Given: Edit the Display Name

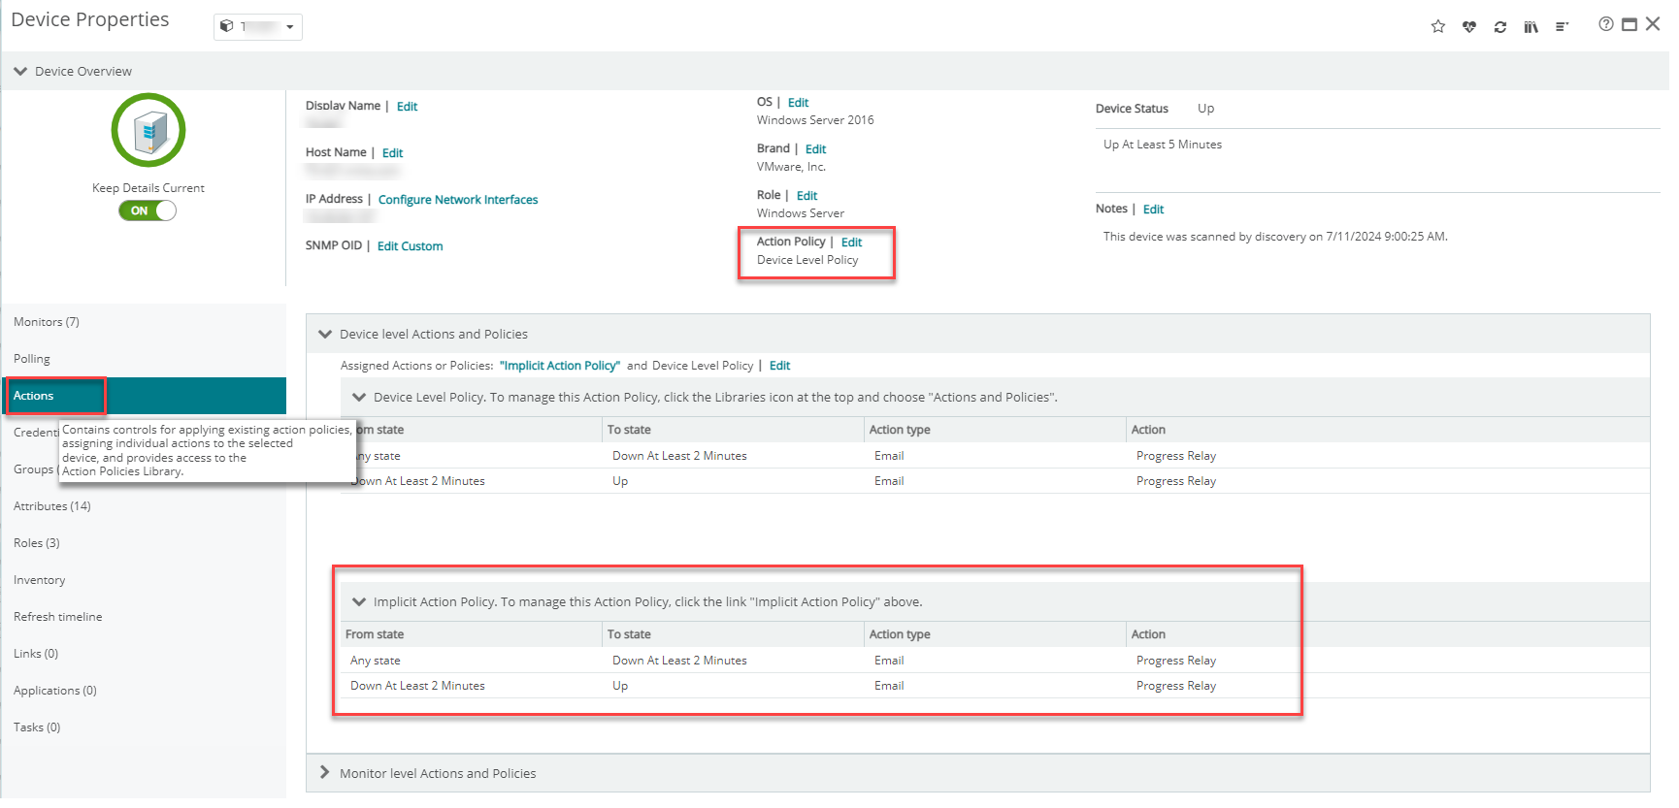Looking at the screenshot, I should (x=407, y=107).
